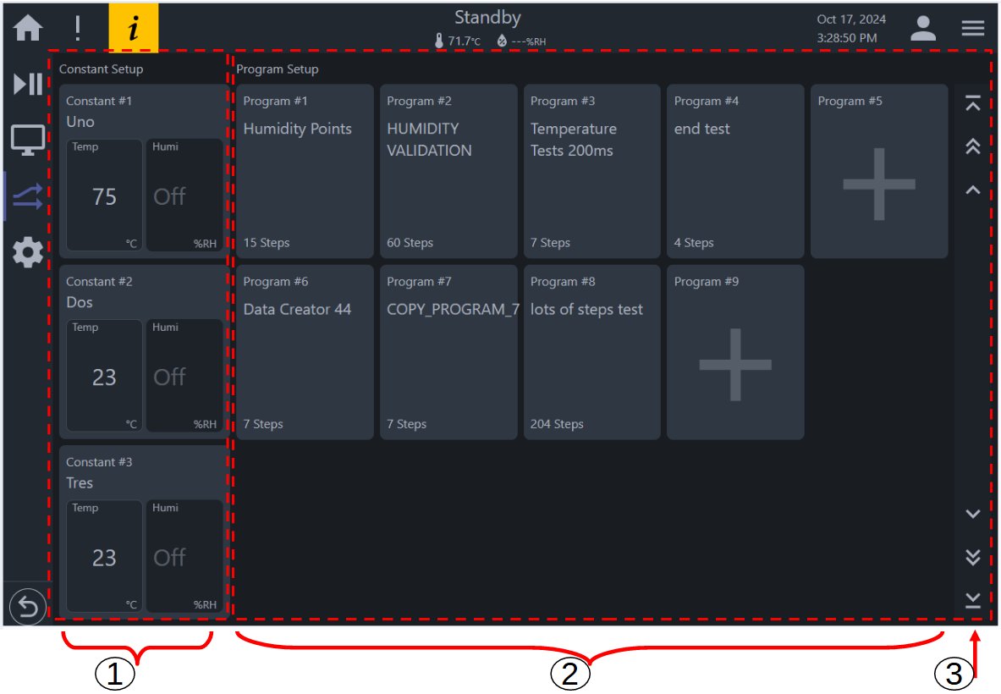Jump to top of program list
Image resolution: width=1001 pixels, height=694 pixels.
(973, 102)
